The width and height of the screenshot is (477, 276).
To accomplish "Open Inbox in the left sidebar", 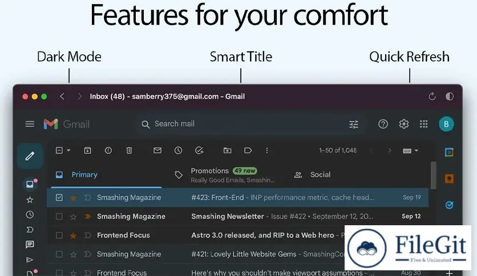I will pyautogui.click(x=30, y=184).
